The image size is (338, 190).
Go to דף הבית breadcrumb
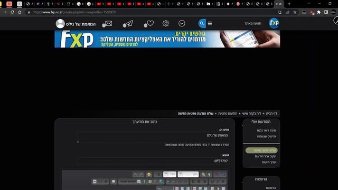tap(271, 113)
